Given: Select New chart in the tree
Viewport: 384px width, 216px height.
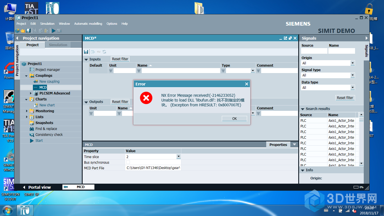Looking at the screenshot, I should tap(47, 105).
